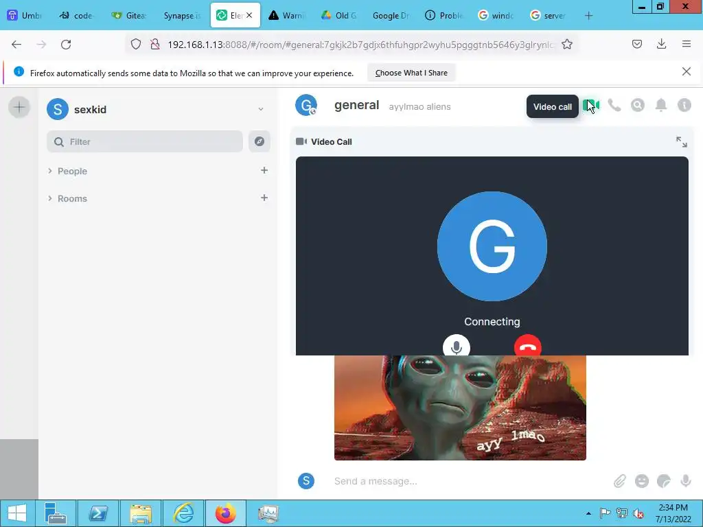Click the sexkid user avatar

coord(58,109)
